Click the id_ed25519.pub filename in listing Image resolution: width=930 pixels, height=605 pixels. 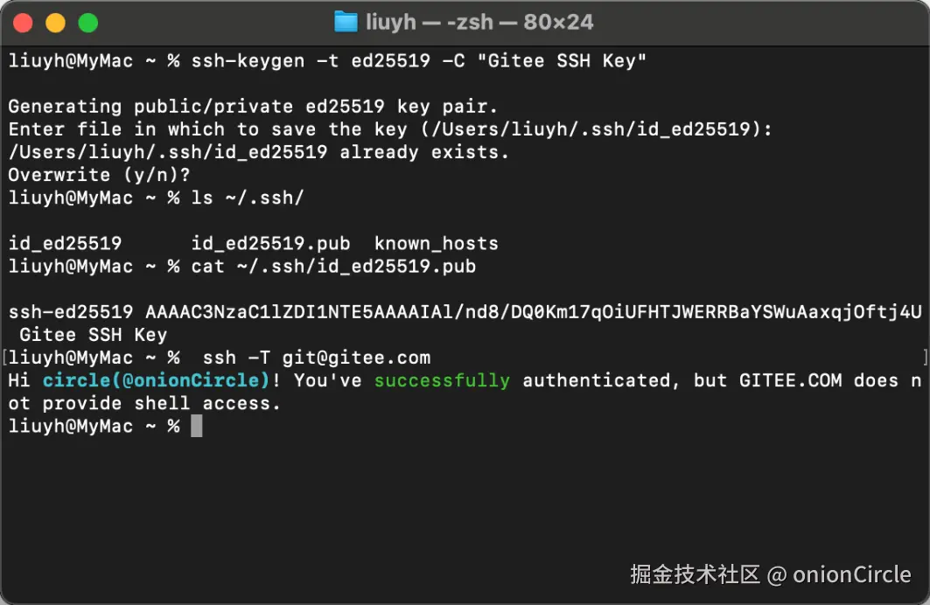tap(270, 244)
